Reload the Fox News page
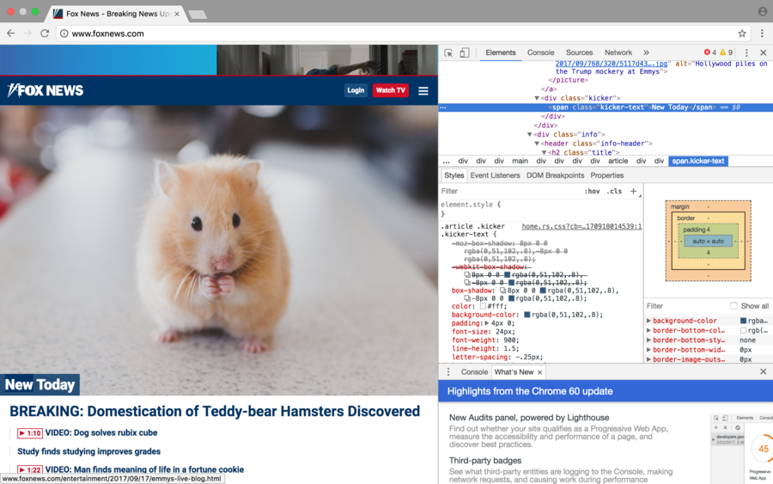 [x=45, y=34]
